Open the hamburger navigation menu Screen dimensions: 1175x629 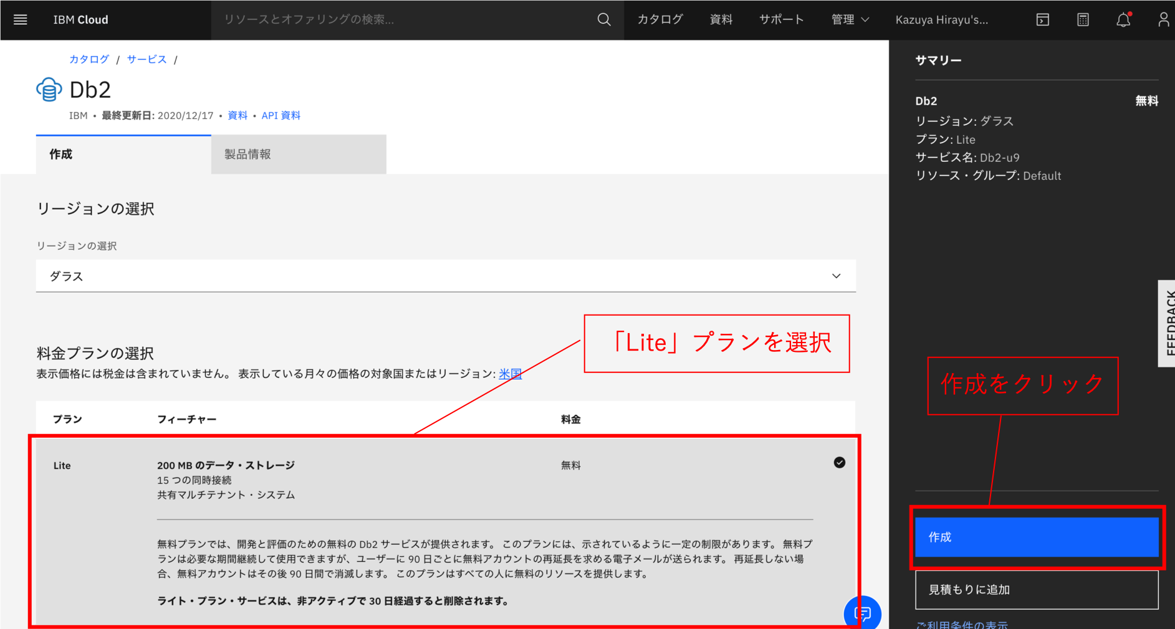tap(20, 19)
